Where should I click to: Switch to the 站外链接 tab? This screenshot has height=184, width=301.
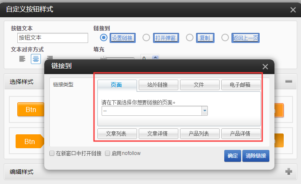click(x=159, y=85)
